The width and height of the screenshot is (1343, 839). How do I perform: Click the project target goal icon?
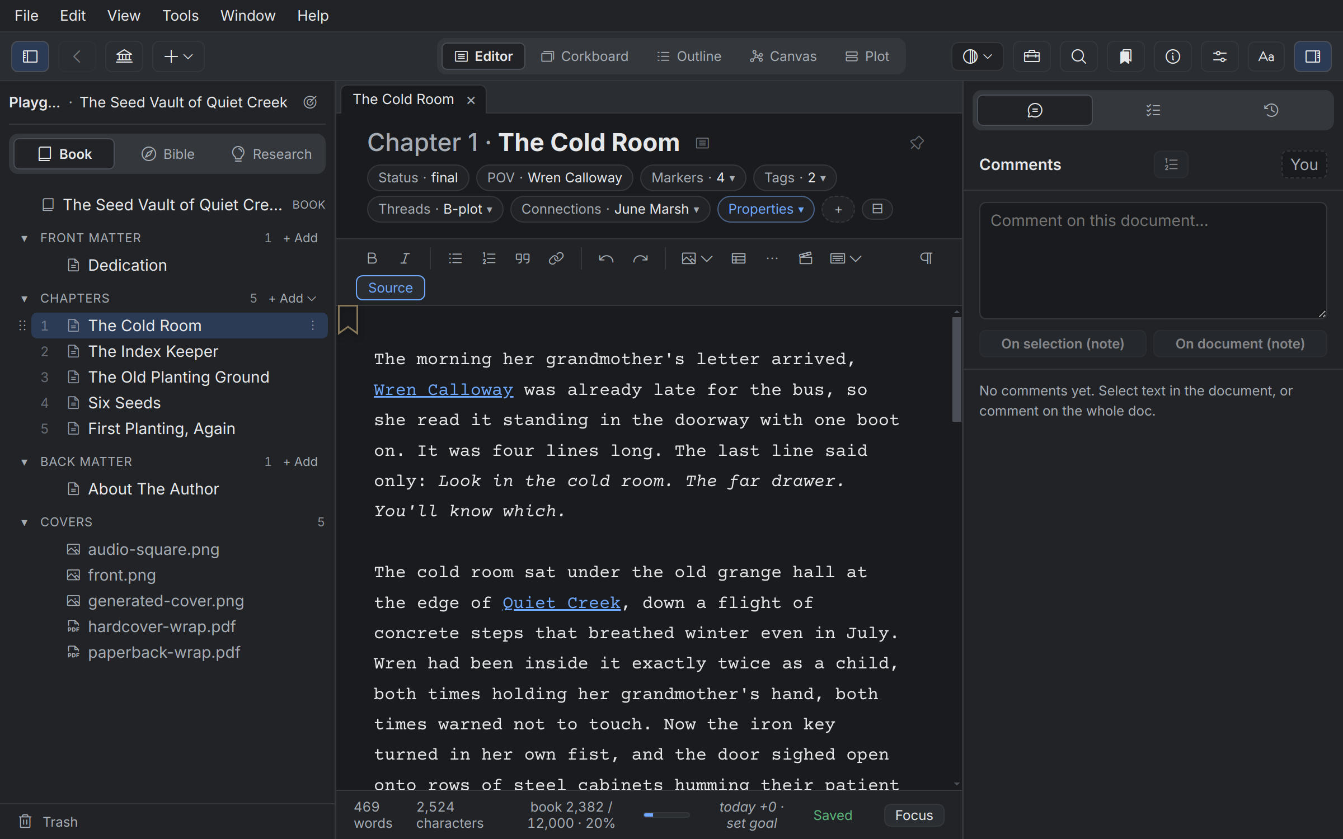[x=311, y=102]
